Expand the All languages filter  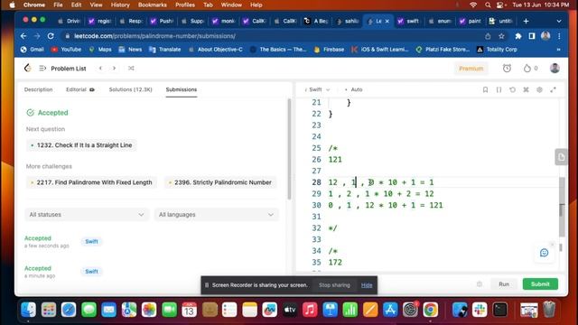[217, 215]
